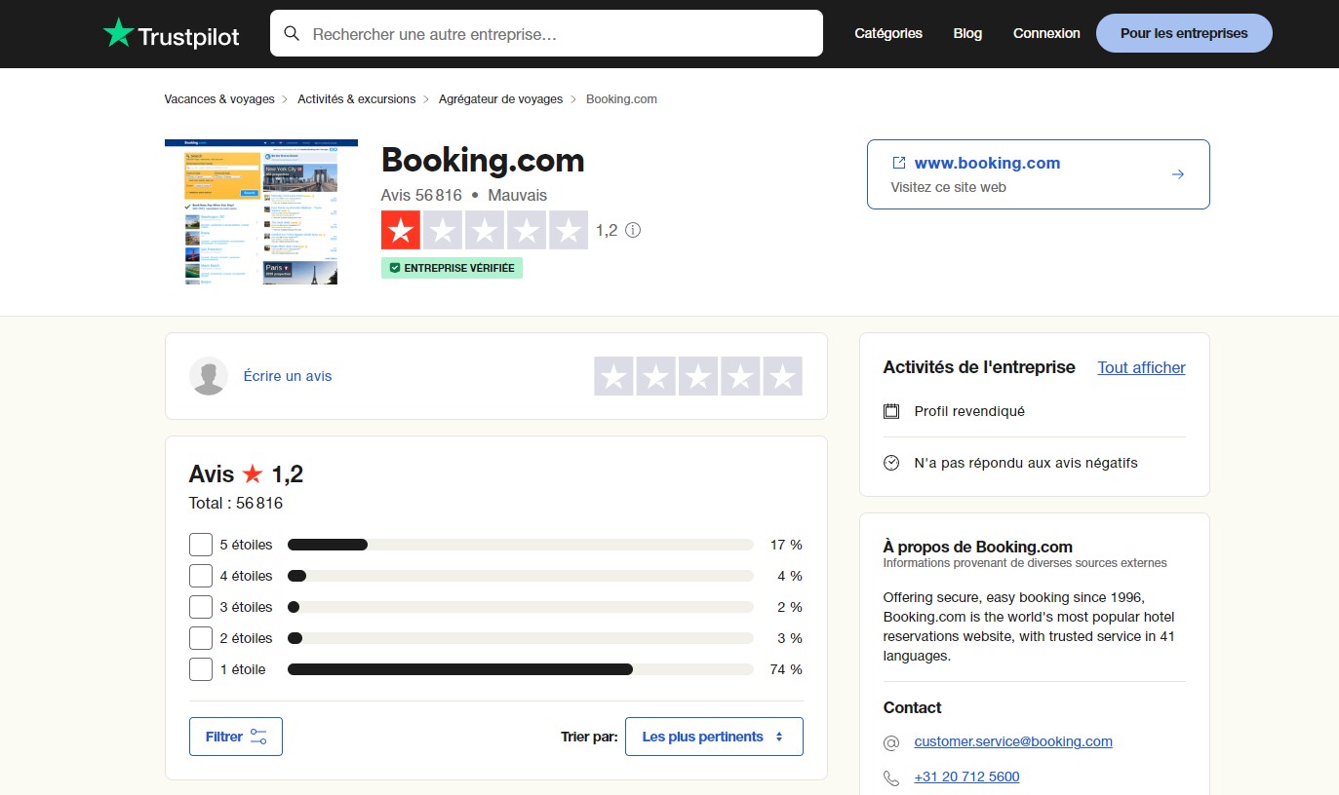Screen dimensions: 1339x795
Task: Check the 3 étoiles filter checkbox
Action: click(x=201, y=607)
